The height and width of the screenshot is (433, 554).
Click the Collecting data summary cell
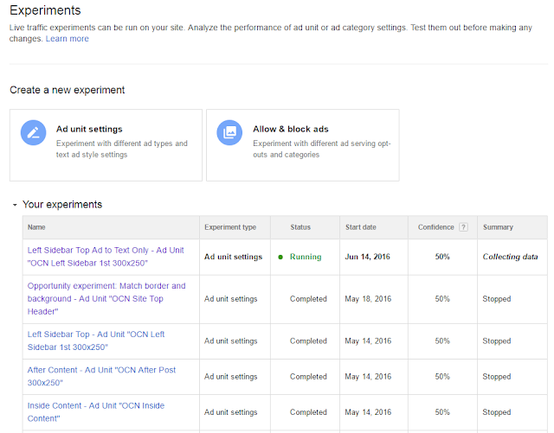511,257
